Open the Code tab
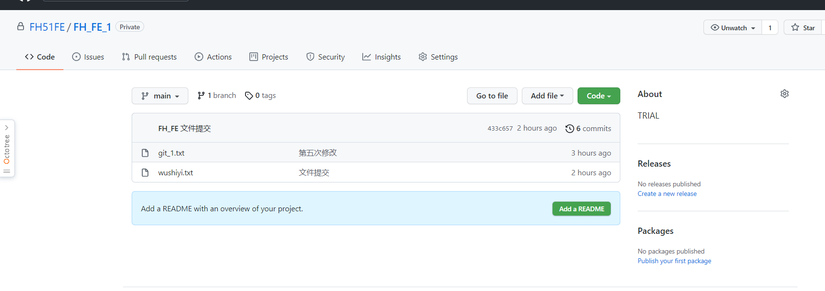Image resolution: width=825 pixels, height=291 pixels. tap(40, 57)
